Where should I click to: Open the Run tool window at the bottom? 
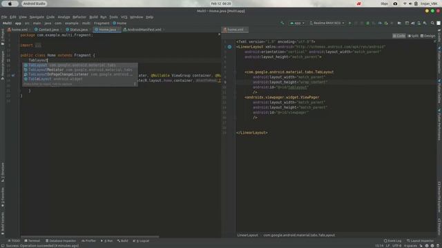pos(107,240)
